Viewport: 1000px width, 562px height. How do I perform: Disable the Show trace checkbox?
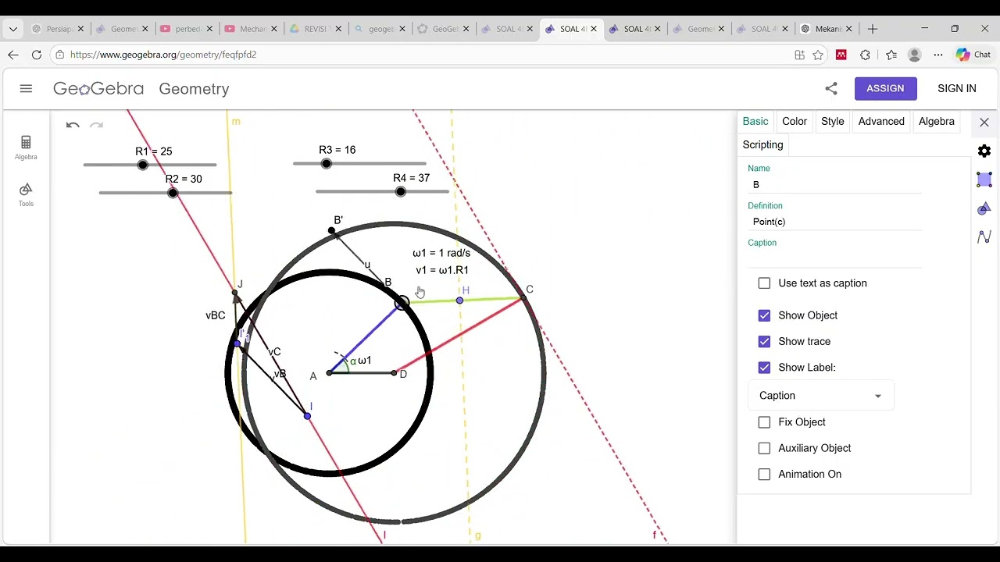(764, 341)
